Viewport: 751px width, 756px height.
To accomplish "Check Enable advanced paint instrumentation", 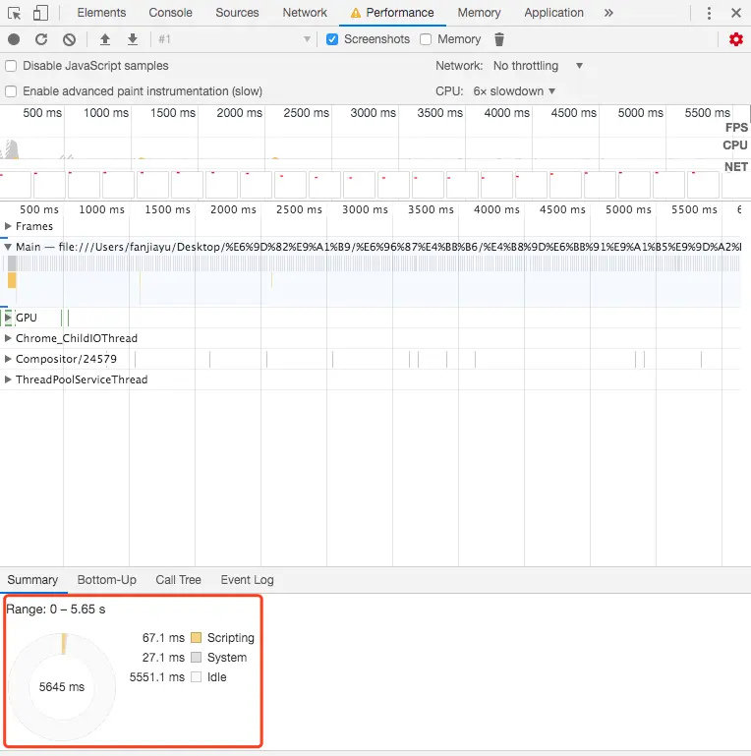I will [11, 91].
